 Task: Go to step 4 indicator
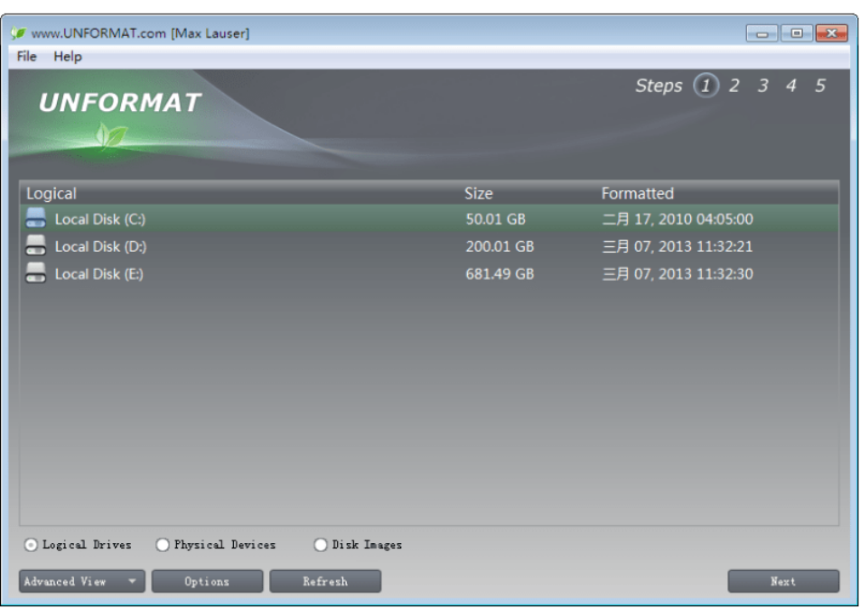[x=791, y=86]
